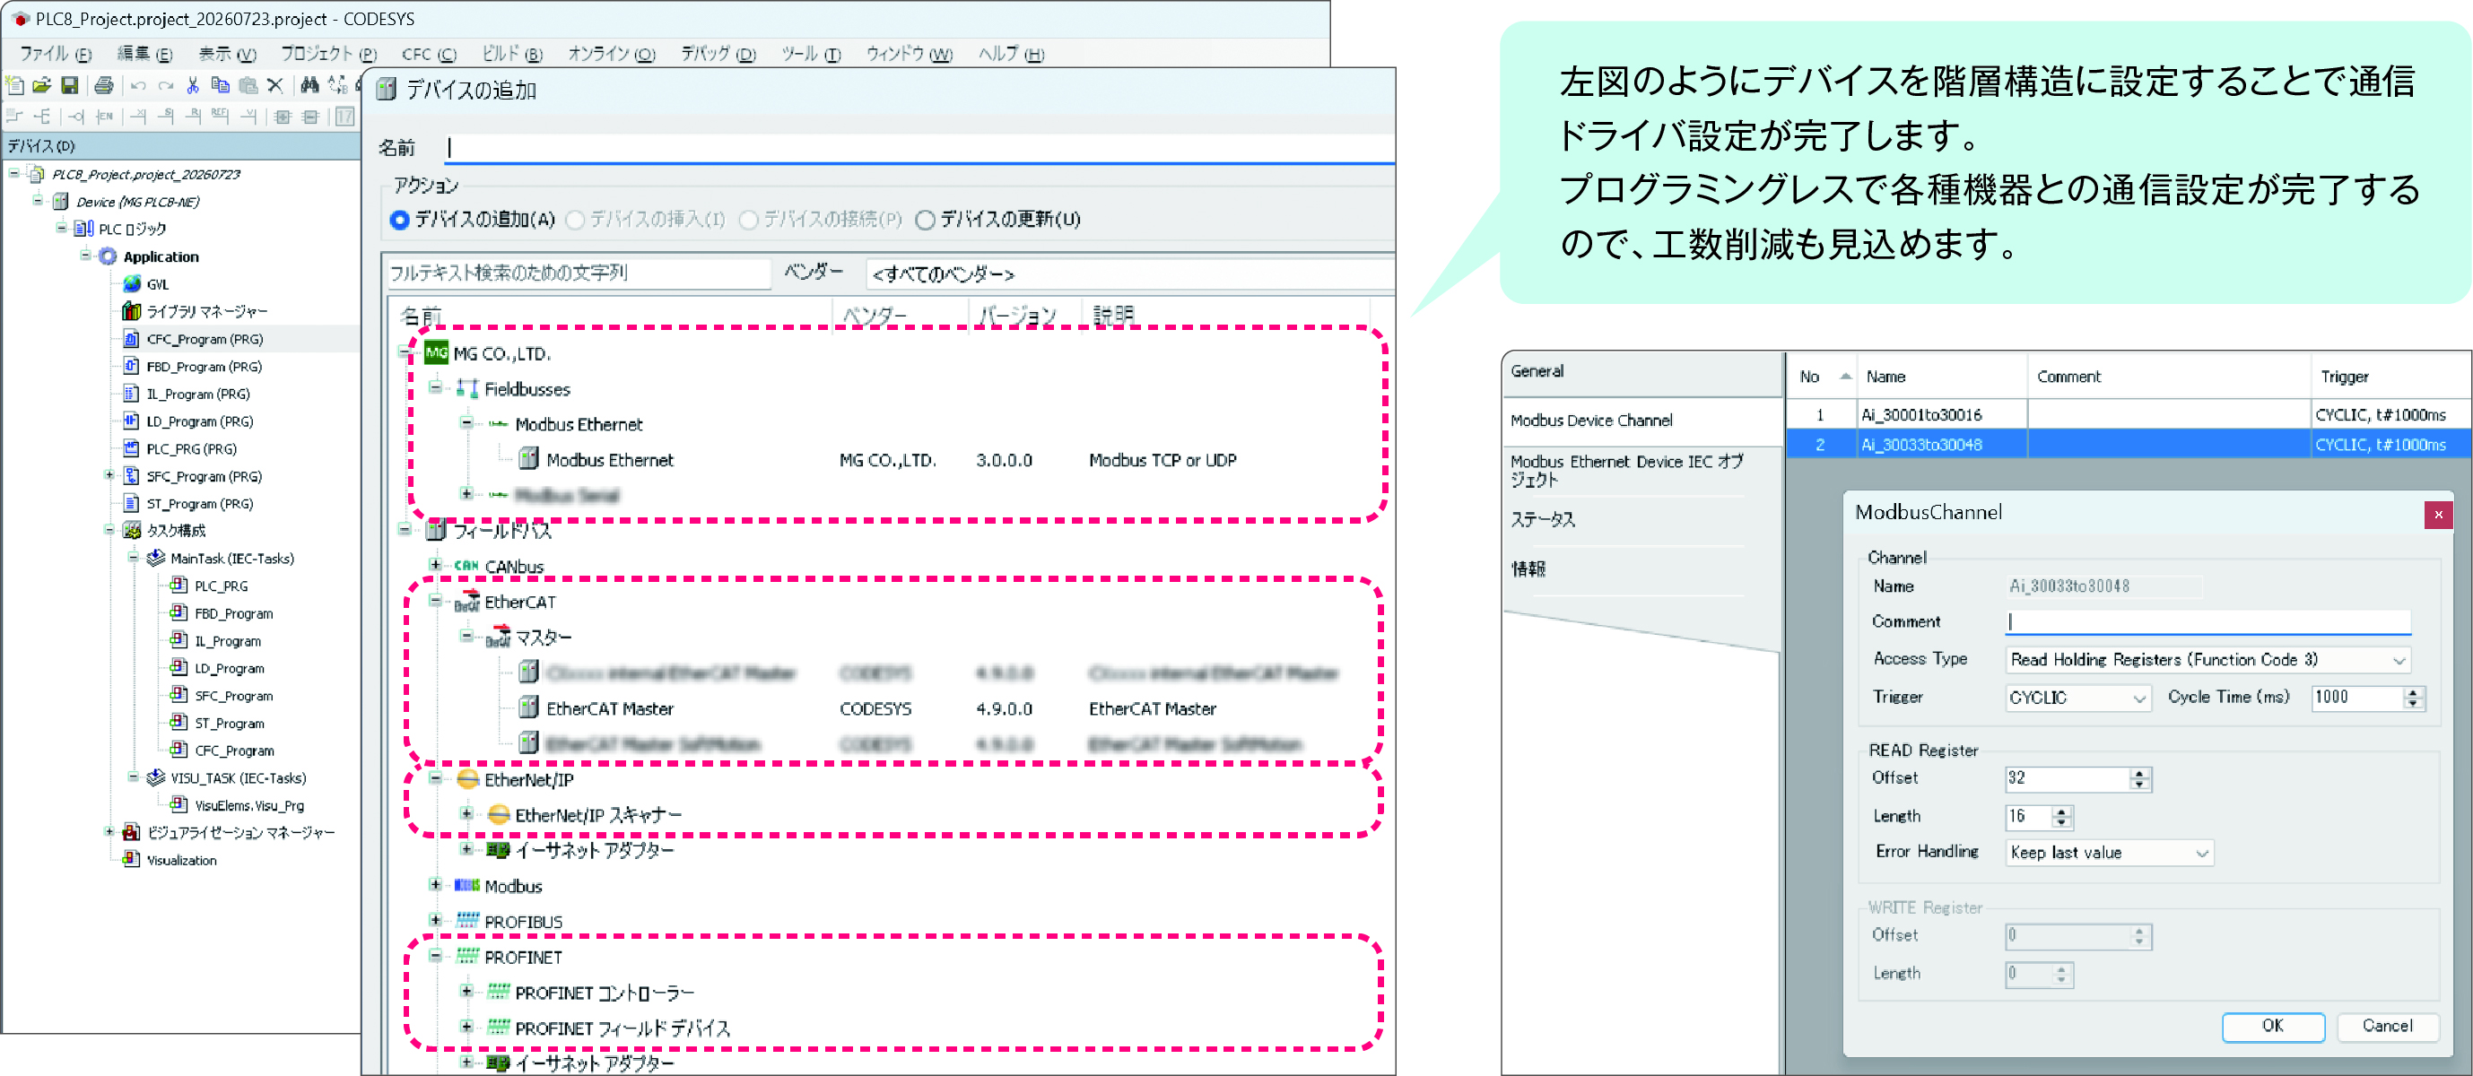Click the Replace A-to-B icon
Viewport: 2473px width, 1076px height.
pyautogui.click(x=337, y=85)
